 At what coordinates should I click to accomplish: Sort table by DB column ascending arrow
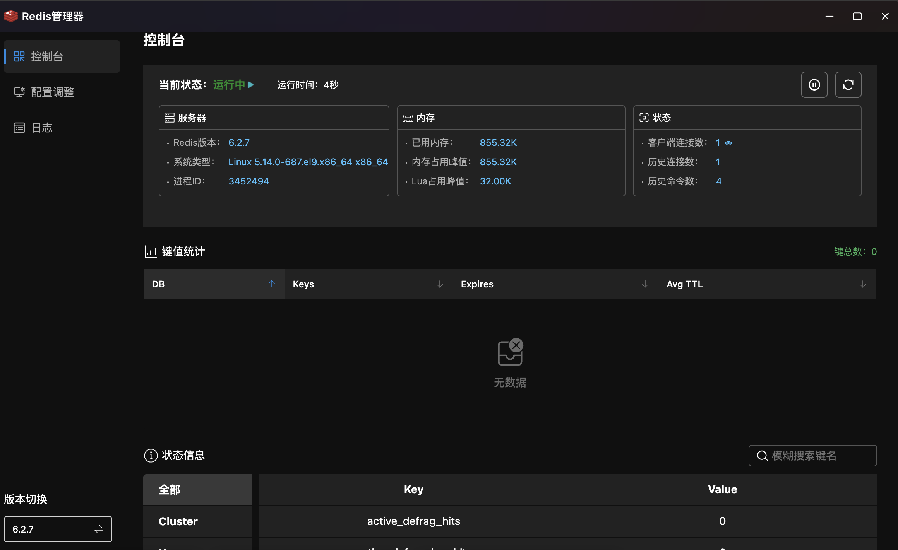point(272,284)
